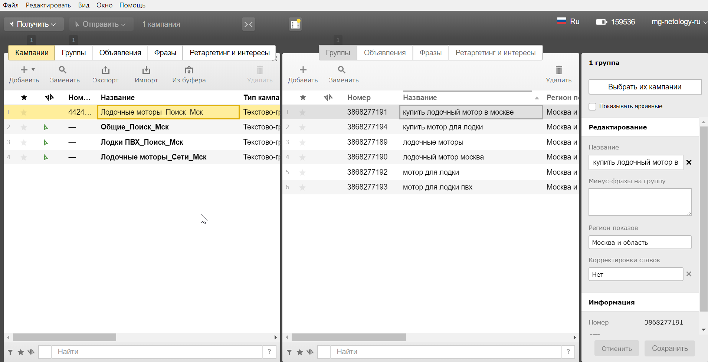Click the filter funnel icon under campaigns list
708x362 pixels.
coord(10,352)
